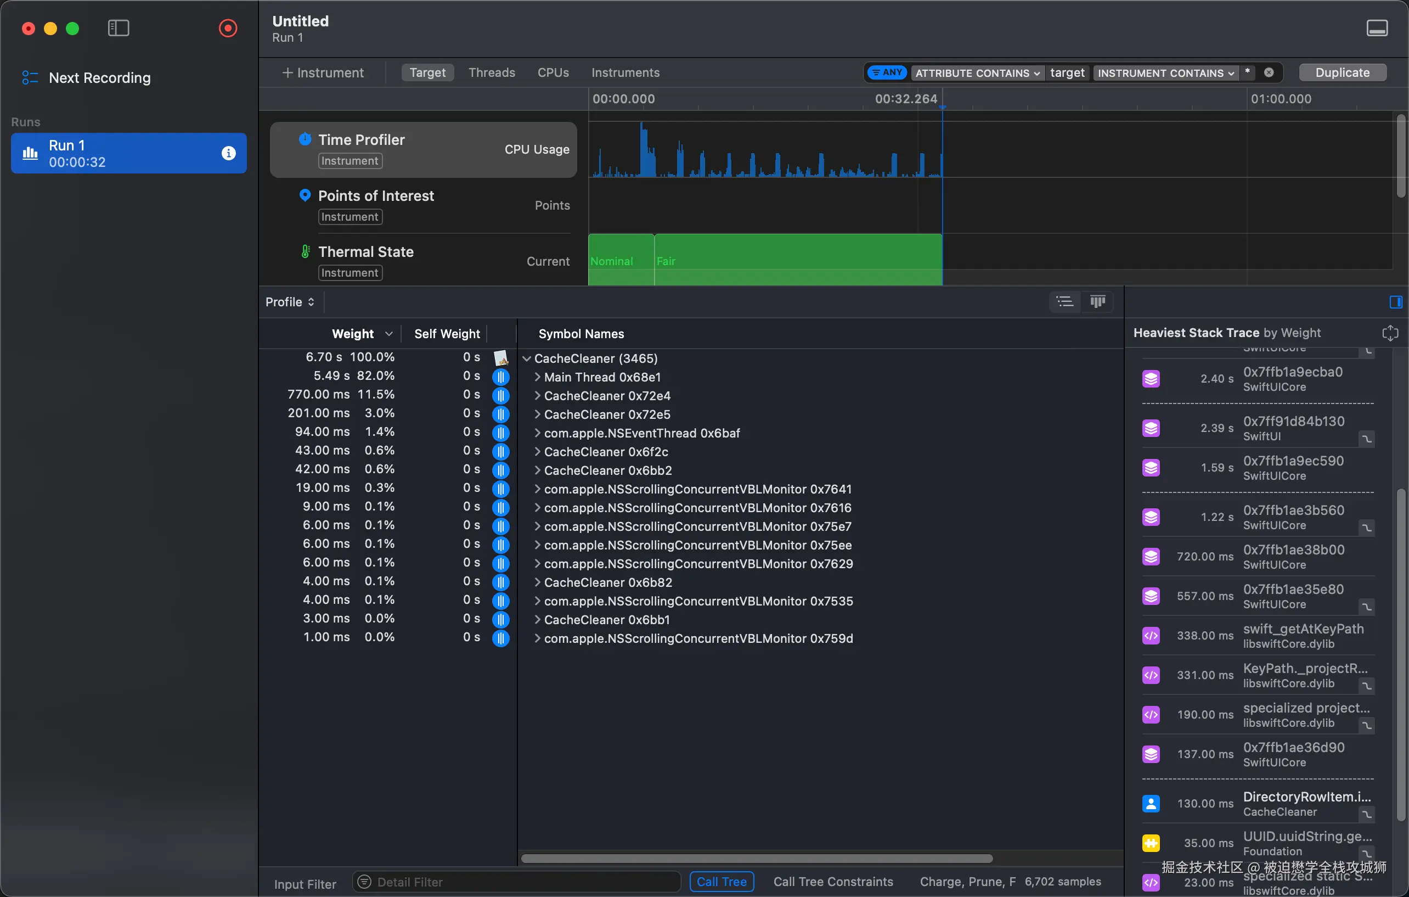Expand NSScrollingConcurrentVBLMonitor 0x7641 row
The width and height of the screenshot is (1409, 897).
coord(537,490)
